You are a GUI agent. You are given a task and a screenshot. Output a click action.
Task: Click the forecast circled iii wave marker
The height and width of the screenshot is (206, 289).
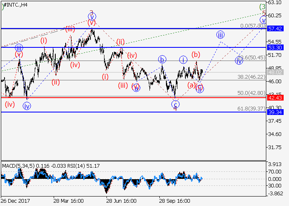pyautogui.click(x=220, y=35)
